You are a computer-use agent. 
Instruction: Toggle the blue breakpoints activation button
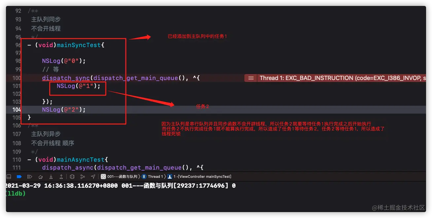tap(19, 177)
